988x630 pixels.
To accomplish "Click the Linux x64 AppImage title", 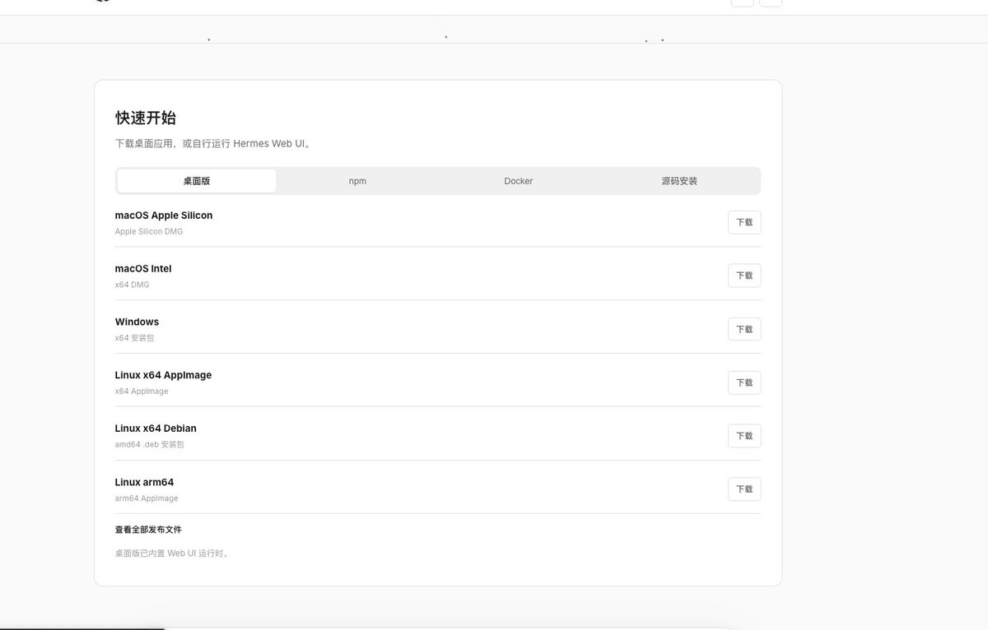I will coord(163,375).
